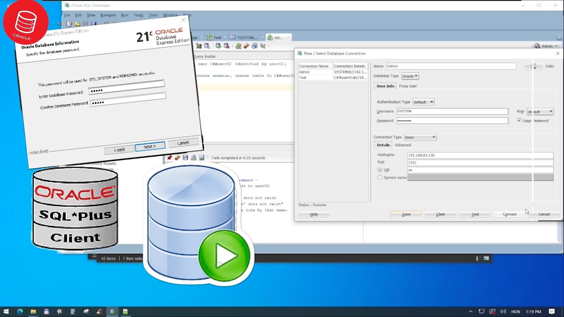
Task: Click the New file icon in SQL Developer toolbar
Action: [x=69, y=24]
